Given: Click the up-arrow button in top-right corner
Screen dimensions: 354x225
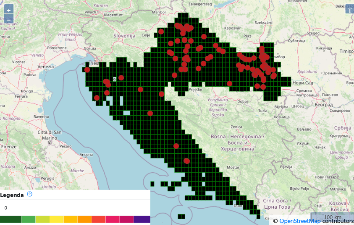Looking at the screenshot, I should tap(349, 10).
